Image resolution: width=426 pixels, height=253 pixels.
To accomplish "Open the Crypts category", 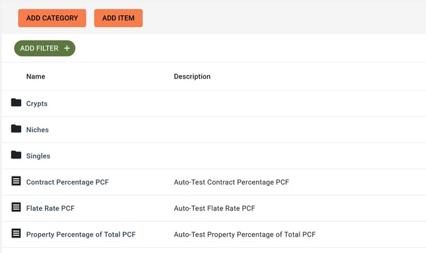I will (37, 103).
